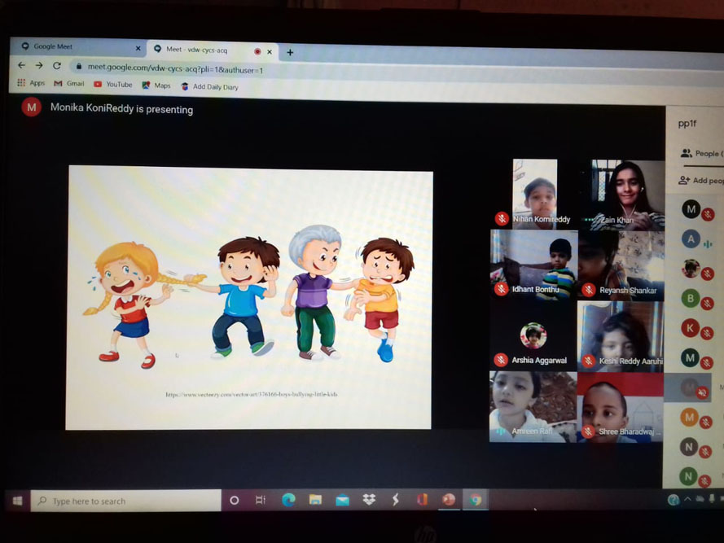View site lock information icon
The height and width of the screenshot is (543, 724).
pos(79,67)
